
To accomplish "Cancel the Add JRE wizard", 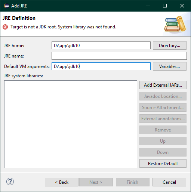I will pyautogui.click(x=169, y=182).
